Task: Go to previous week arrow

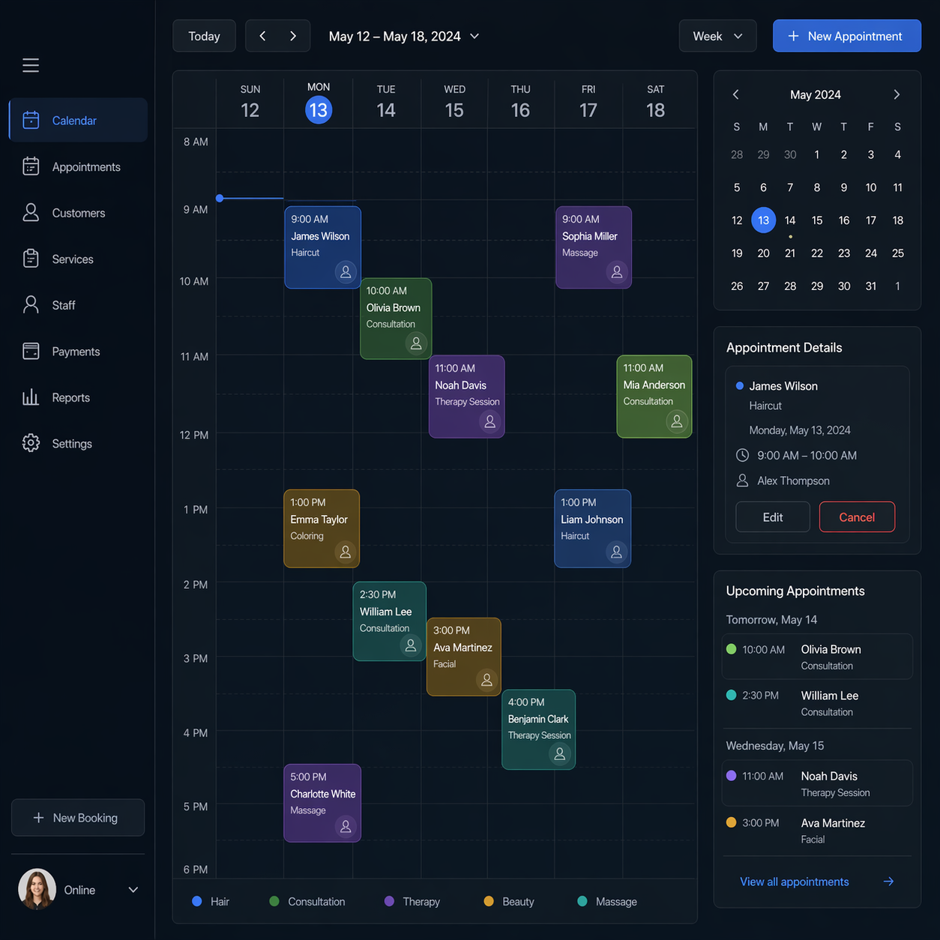Action: pyautogui.click(x=262, y=36)
